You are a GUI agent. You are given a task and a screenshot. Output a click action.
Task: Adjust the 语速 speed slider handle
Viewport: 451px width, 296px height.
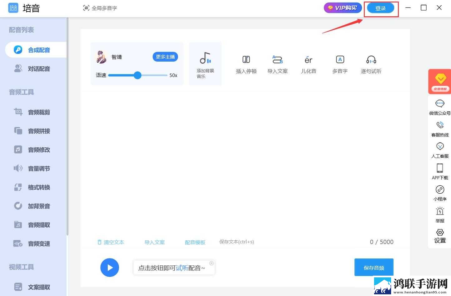(x=137, y=75)
